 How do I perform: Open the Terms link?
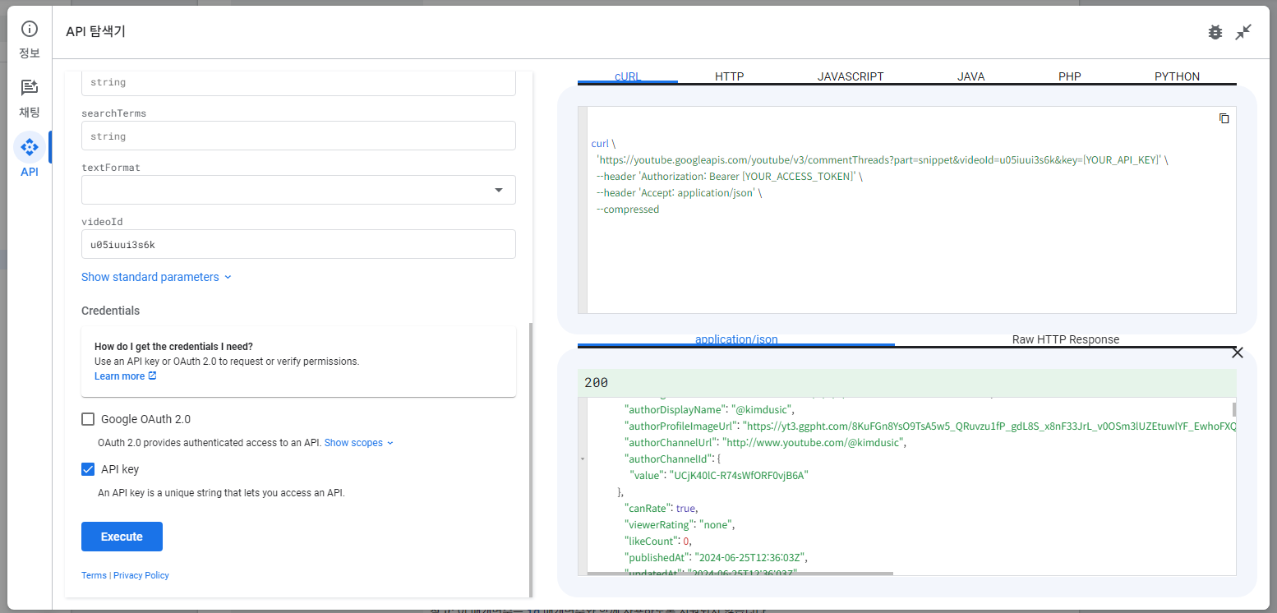(x=94, y=575)
